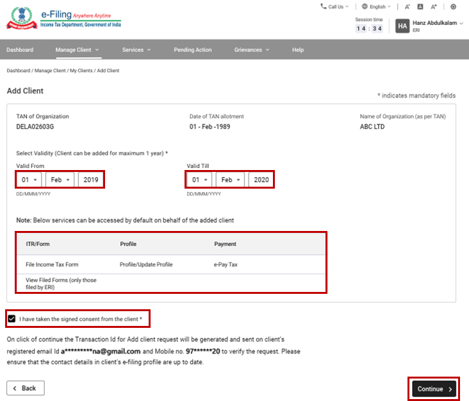Open the Valid From month dropdown
Viewport: 469px width, 401px height.
pos(60,180)
